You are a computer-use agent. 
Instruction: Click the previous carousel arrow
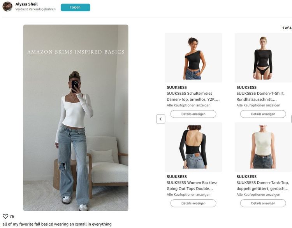coord(161,119)
